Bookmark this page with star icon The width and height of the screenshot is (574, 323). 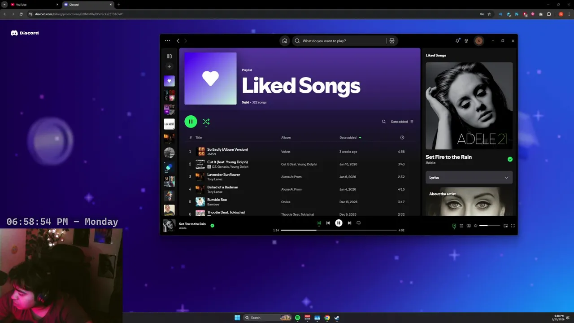[489, 14]
